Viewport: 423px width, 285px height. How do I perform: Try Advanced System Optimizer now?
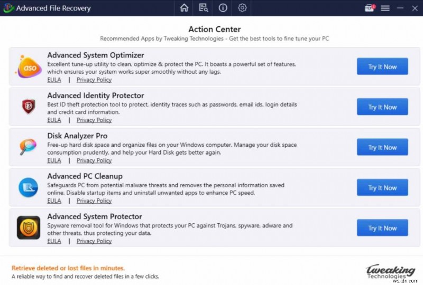click(x=382, y=67)
